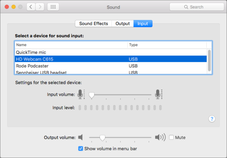Select Sennheiser USB headset input device
The height and width of the screenshot is (158, 227).
pos(111,72)
